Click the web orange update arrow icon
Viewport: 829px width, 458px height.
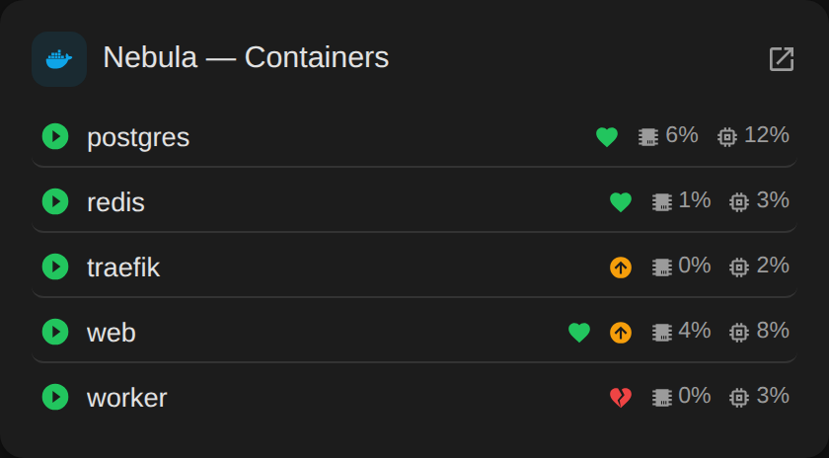point(621,333)
